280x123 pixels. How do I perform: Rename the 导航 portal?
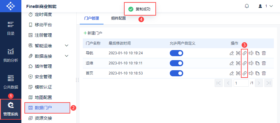tap(251, 53)
